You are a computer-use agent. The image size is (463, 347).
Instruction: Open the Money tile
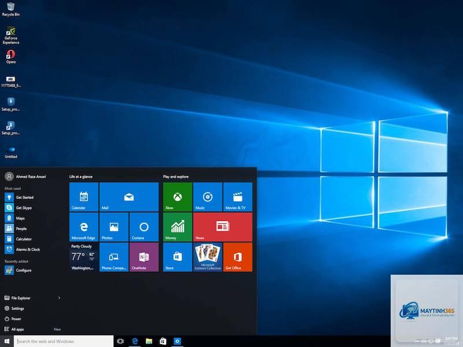[x=178, y=227]
